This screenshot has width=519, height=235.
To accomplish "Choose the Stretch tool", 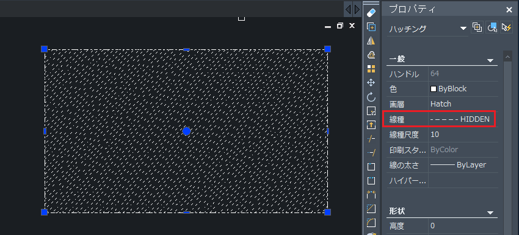I will coord(371,125).
